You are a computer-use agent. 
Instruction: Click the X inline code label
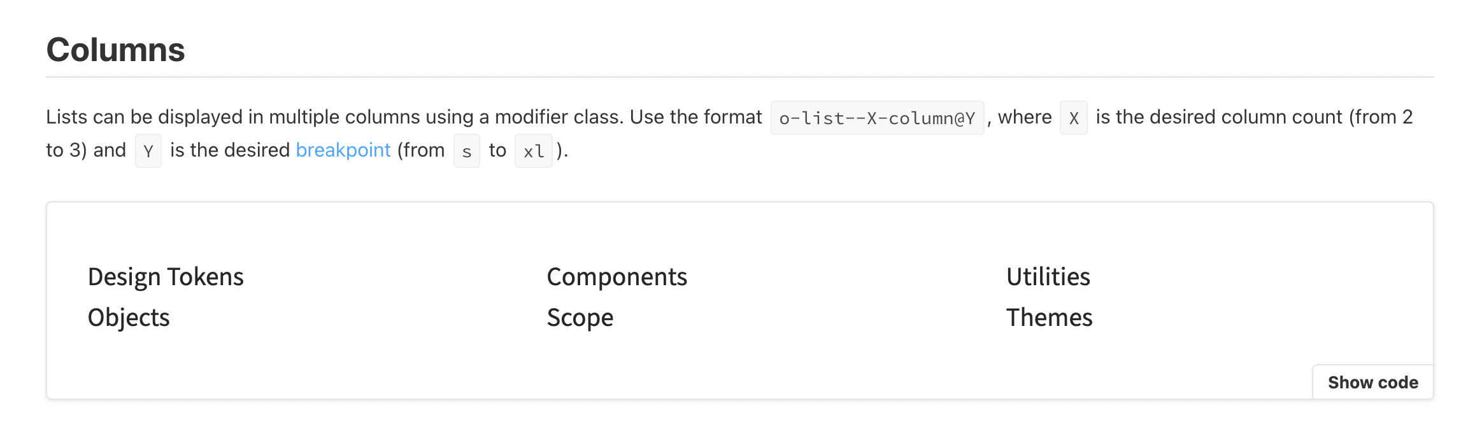[x=1073, y=118]
